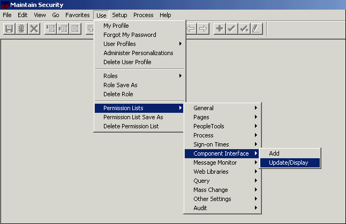Expand Process in Permission Lists submenu
This screenshot has height=224, width=346.
tap(222, 135)
